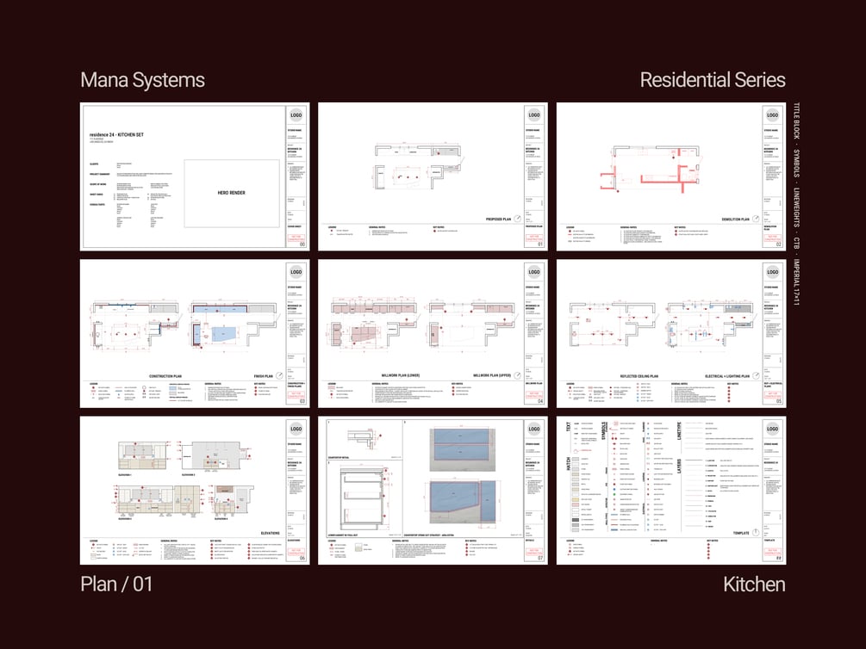Click the north arrow beside DEMOLITION PLAN
This screenshot has width=866, height=649.
(756, 219)
